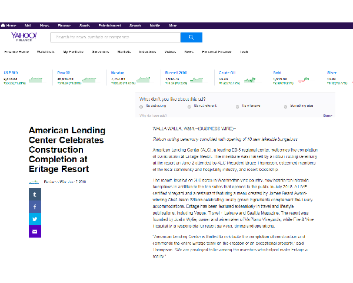The image size is (353, 283).
Task: Select the third ad feedback radio option
Action: click(237, 107)
